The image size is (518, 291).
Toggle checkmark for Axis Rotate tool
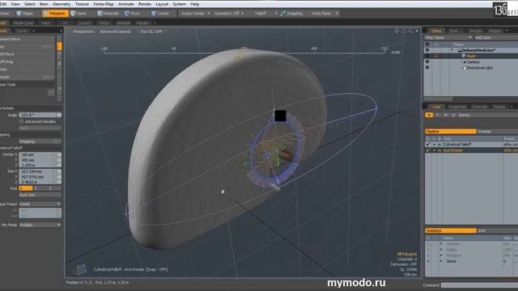click(x=428, y=150)
